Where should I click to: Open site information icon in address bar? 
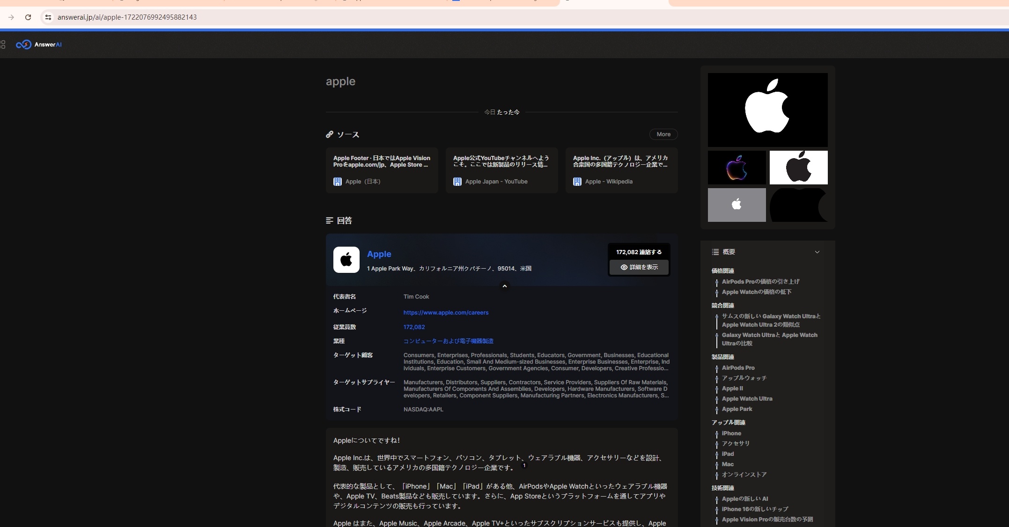coord(48,17)
